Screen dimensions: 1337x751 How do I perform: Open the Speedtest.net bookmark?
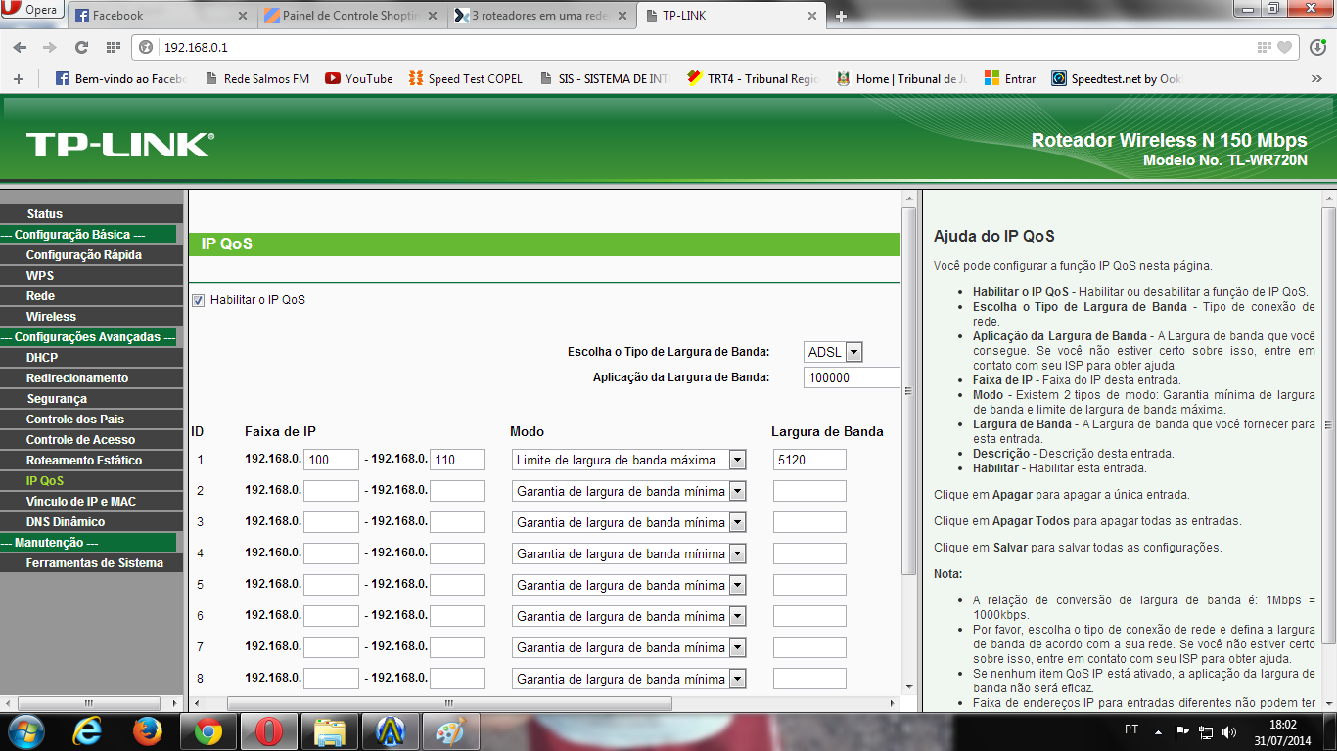[1117, 79]
